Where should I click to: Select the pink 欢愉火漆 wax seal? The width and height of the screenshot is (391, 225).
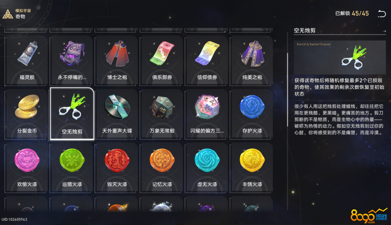coord(27,167)
